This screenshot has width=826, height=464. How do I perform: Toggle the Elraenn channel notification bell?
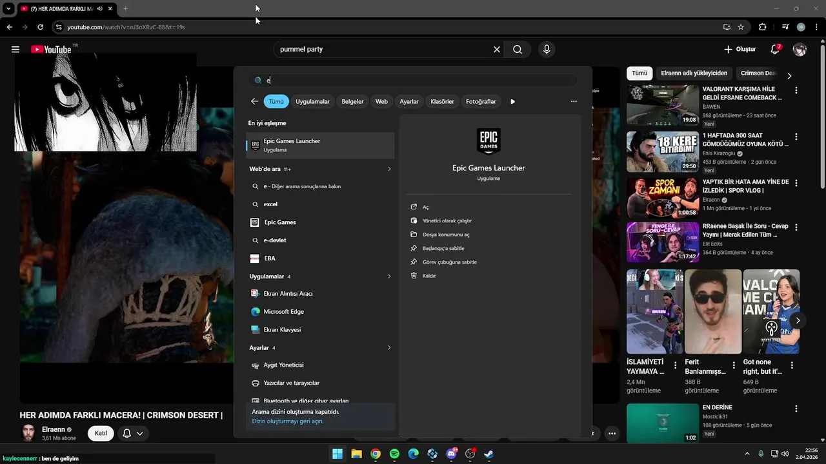pyautogui.click(x=132, y=433)
